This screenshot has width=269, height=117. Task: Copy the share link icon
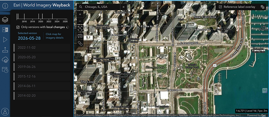80,43
